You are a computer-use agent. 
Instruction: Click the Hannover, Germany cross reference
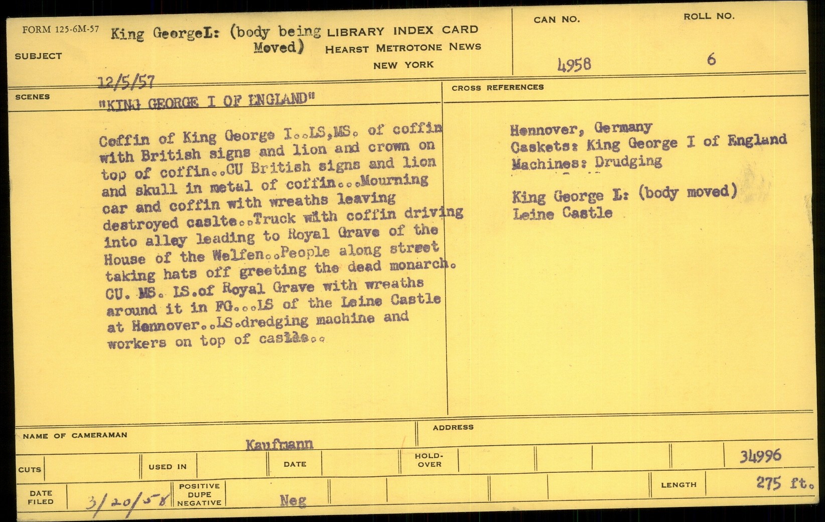pos(581,128)
